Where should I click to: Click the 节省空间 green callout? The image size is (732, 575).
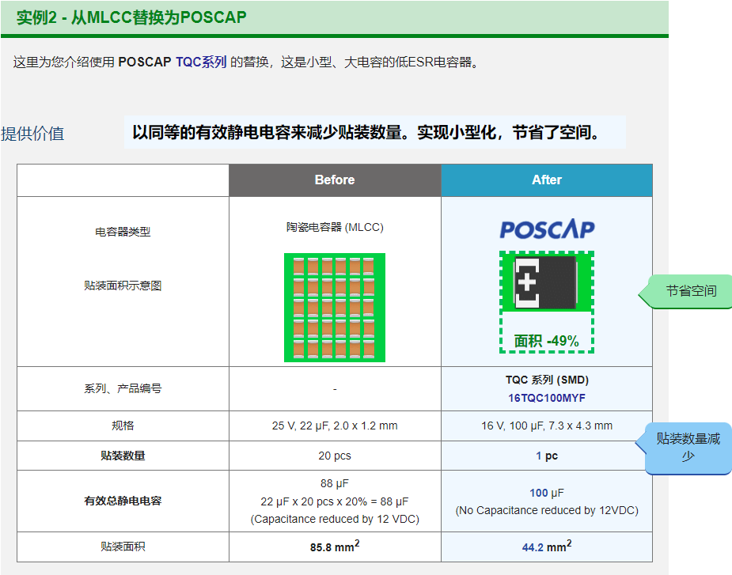pyautogui.click(x=685, y=291)
